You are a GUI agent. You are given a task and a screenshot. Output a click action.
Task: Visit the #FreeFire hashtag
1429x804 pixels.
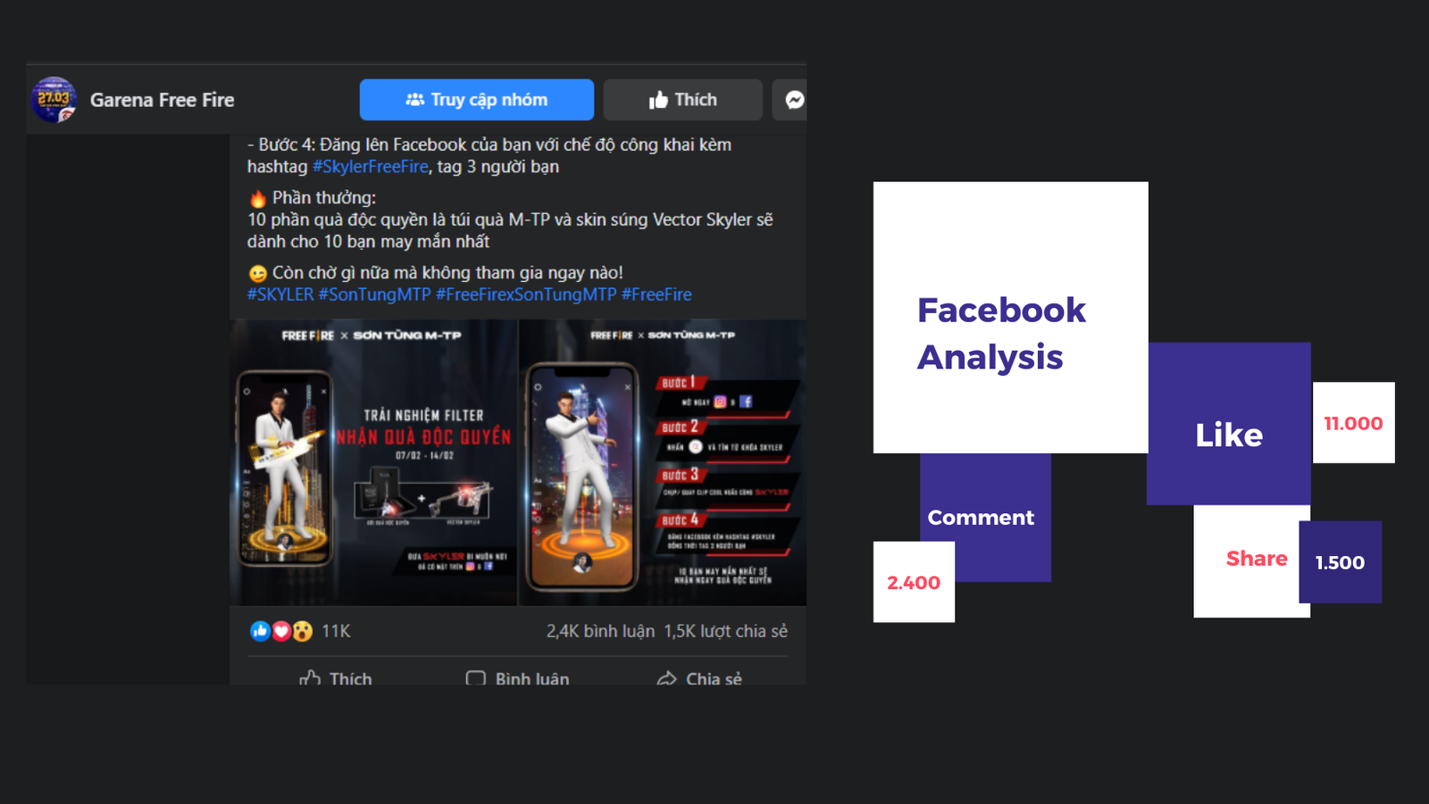pos(656,294)
